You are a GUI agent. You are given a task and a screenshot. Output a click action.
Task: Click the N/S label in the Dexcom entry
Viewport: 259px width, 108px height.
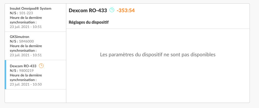point(14,71)
